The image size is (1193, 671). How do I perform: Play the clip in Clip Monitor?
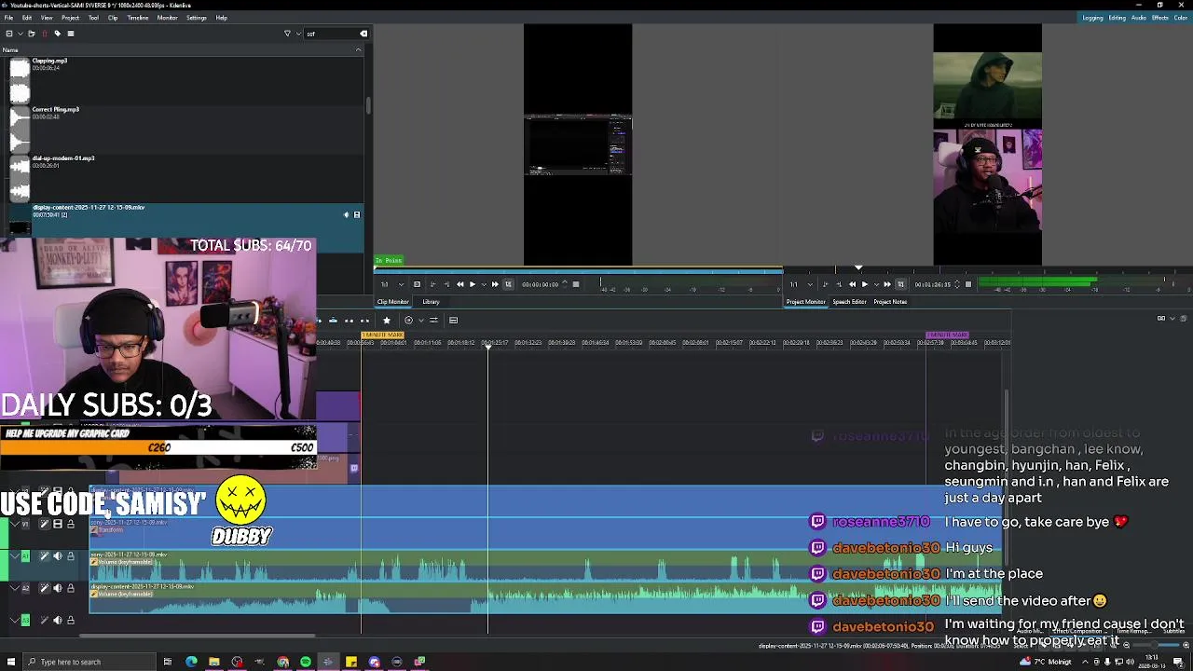(x=473, y=284)
